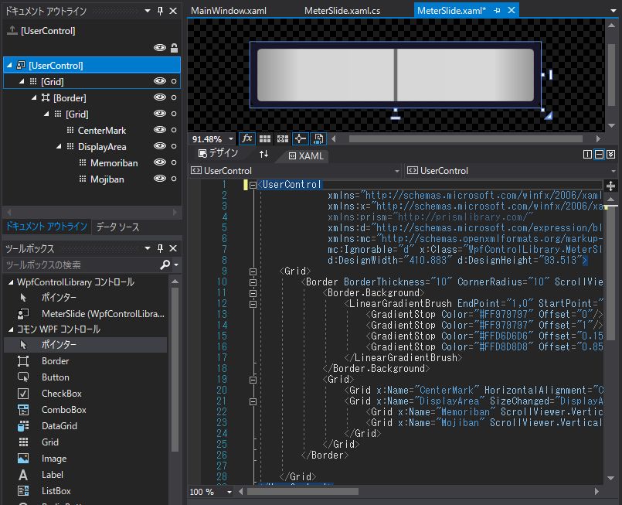
Task: Select the [UserControl] tree row
Action: pos(92,65)
